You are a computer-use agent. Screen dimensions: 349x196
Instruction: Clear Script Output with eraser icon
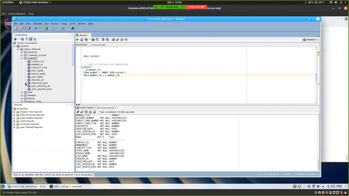pos(82,112)
